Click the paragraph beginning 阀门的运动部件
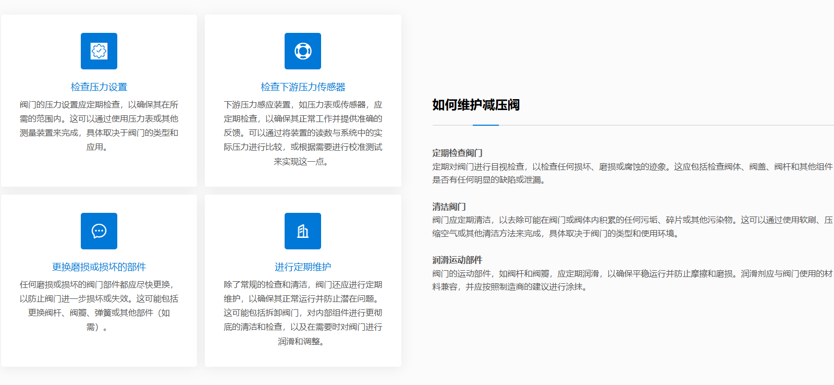 (x=632, y=280)
